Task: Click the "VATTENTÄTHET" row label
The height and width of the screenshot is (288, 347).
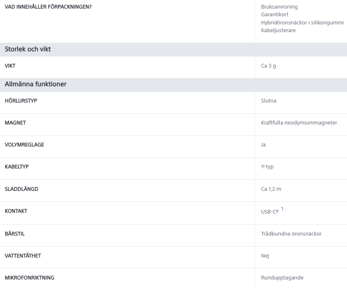Action: (x=23, y=256)
